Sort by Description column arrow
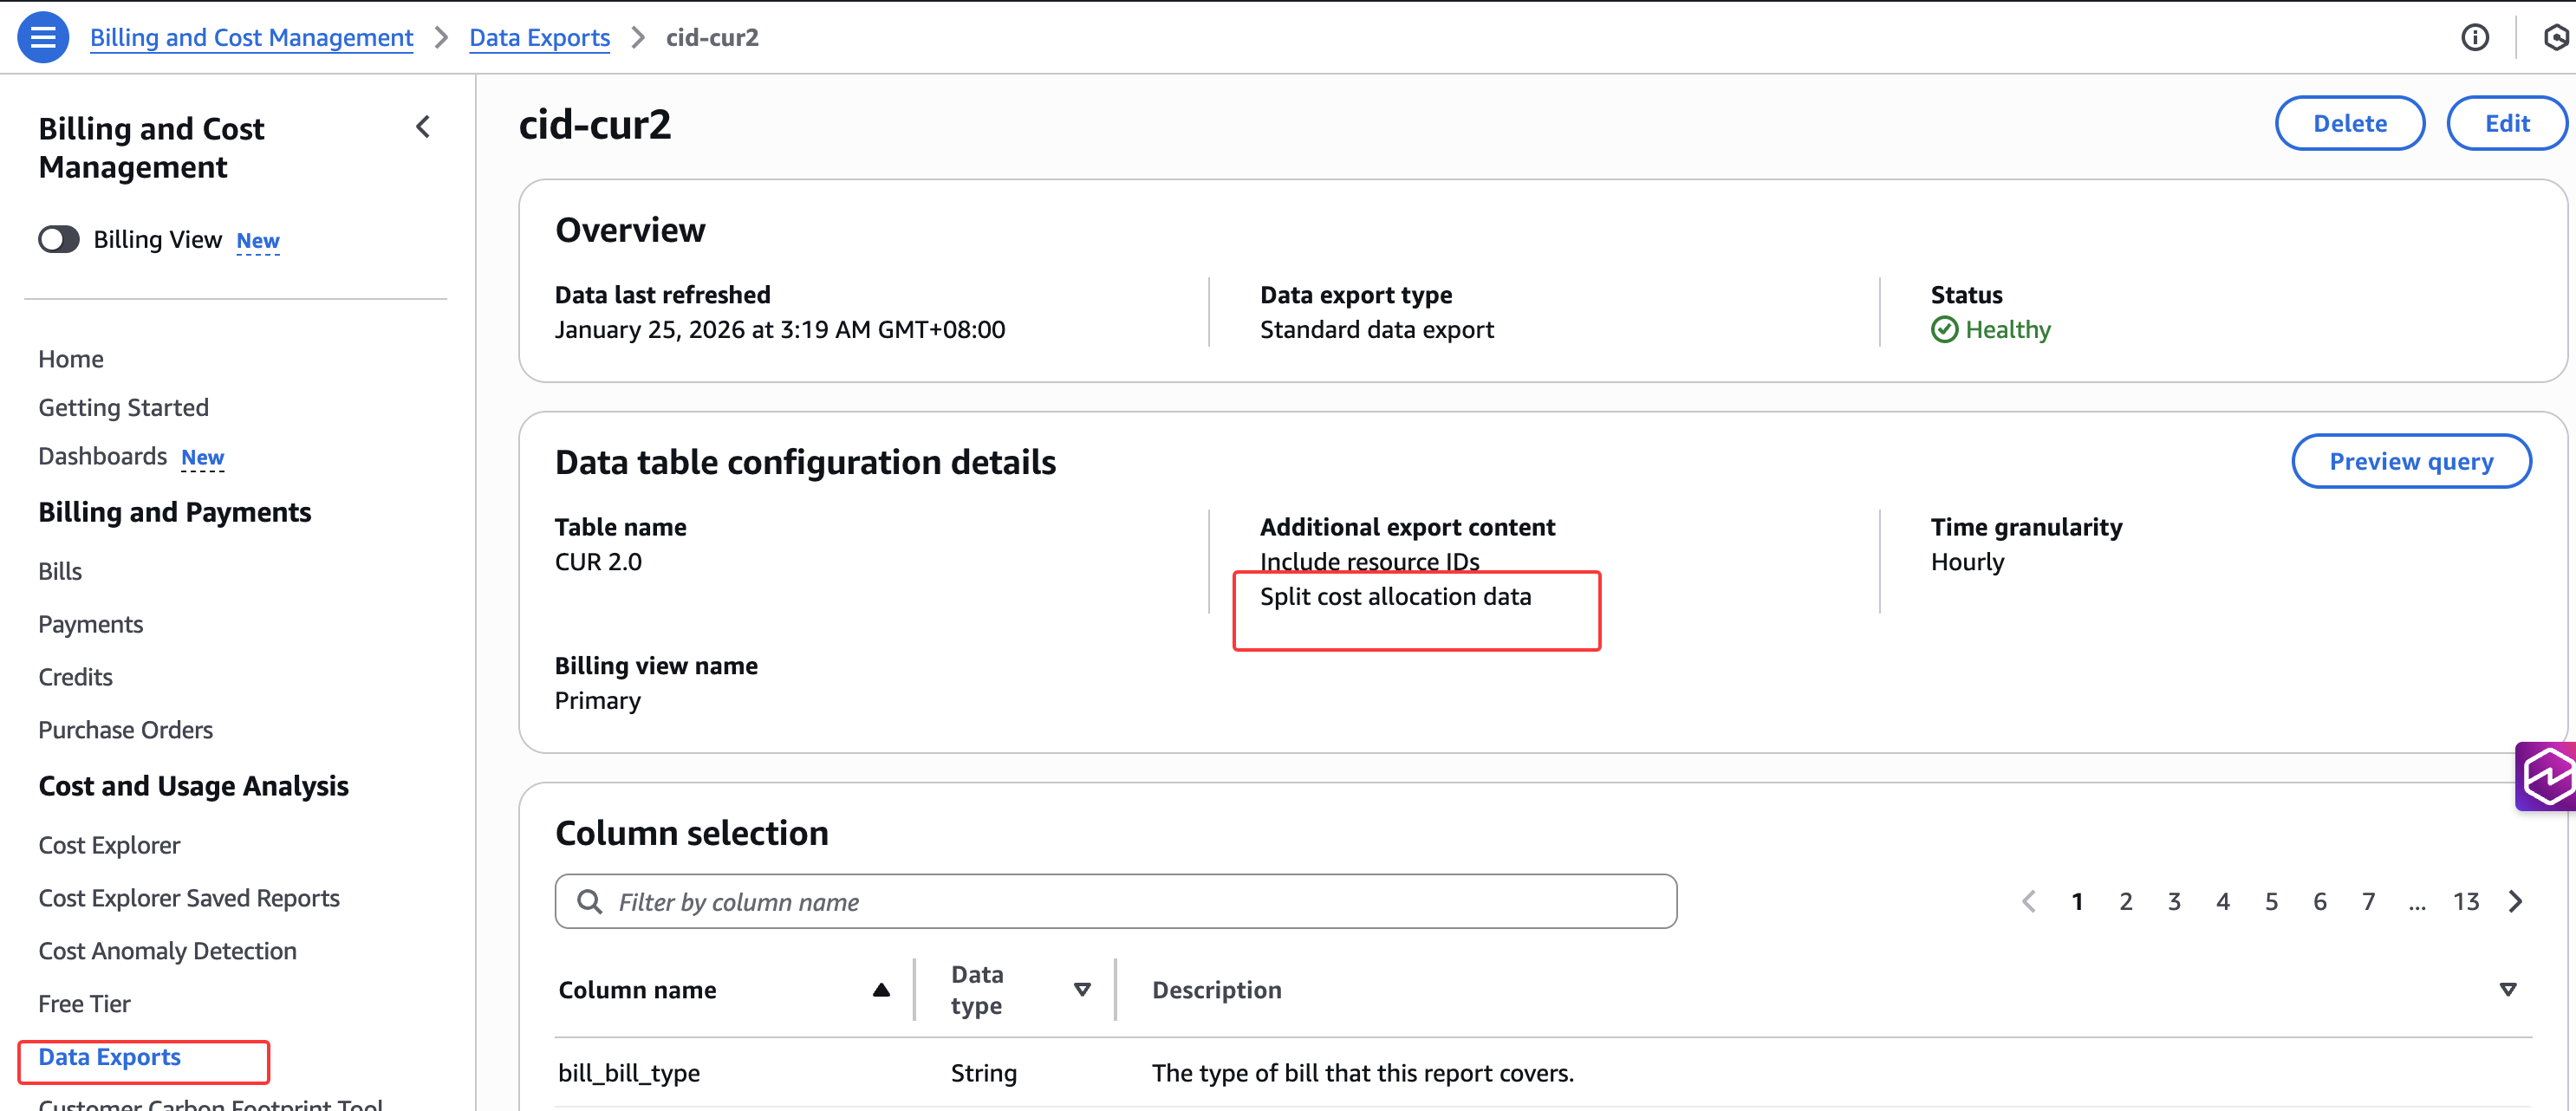This screenshot has width=2576, height=1111. pyautogui.click(x=2507, y=990)
